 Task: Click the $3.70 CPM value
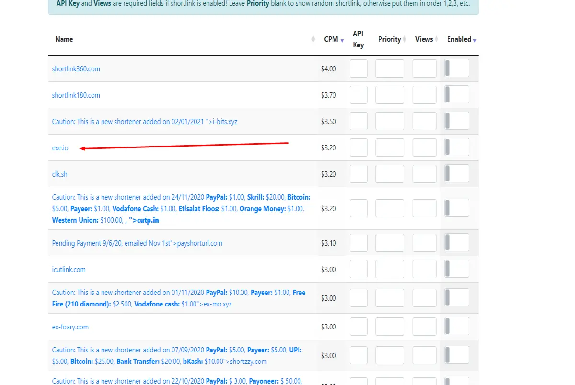pos(329,95)
